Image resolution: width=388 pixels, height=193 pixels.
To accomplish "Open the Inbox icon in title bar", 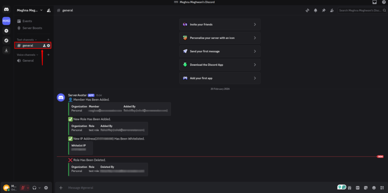I will [374, 2].
